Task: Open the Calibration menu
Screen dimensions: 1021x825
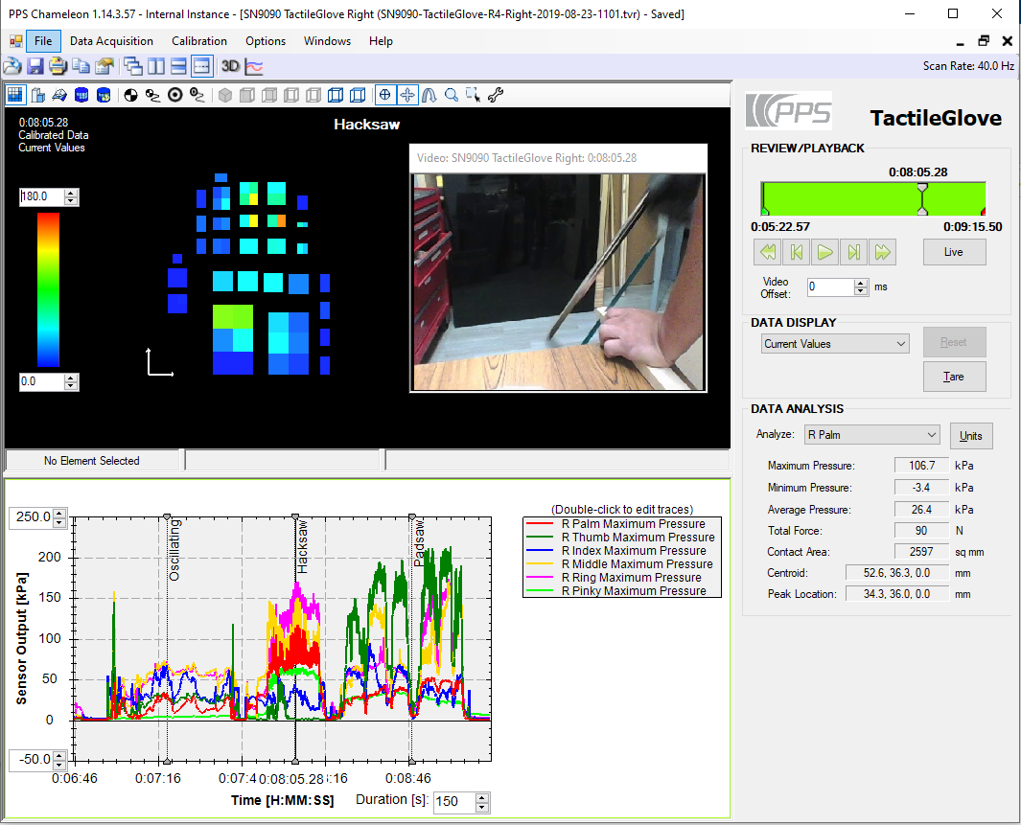Action: [198, 41]
